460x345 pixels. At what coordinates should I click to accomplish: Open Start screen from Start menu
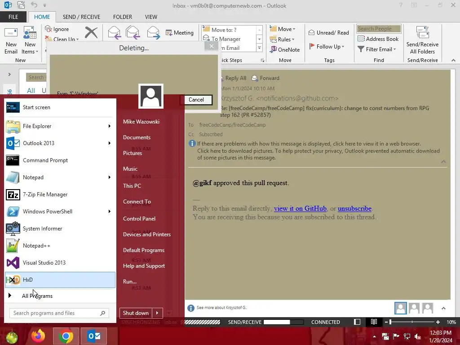click(x=60, y=107)
